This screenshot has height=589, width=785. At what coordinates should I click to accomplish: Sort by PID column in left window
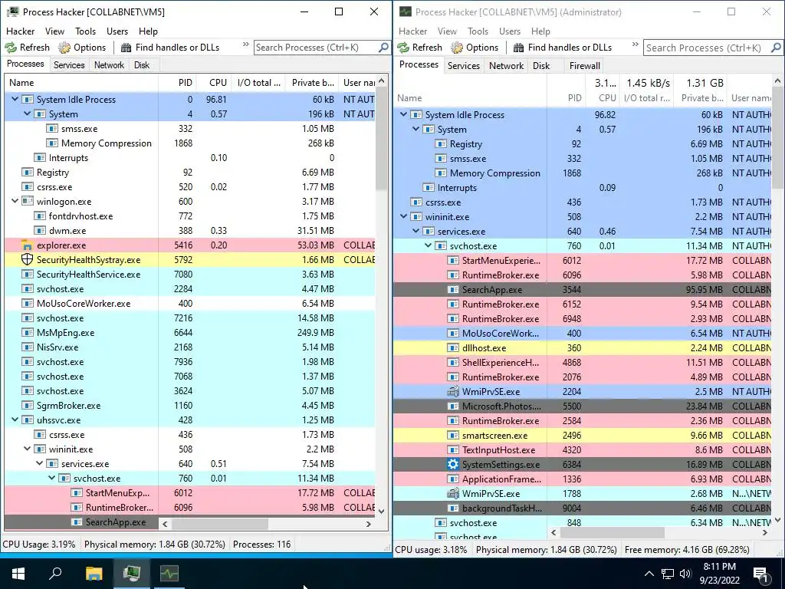coord(178,83)
